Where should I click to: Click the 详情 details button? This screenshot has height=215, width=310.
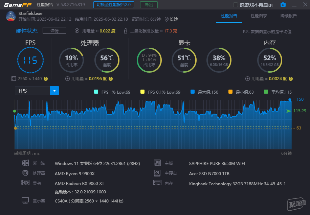pyautogui.click(x=54, y=31)
